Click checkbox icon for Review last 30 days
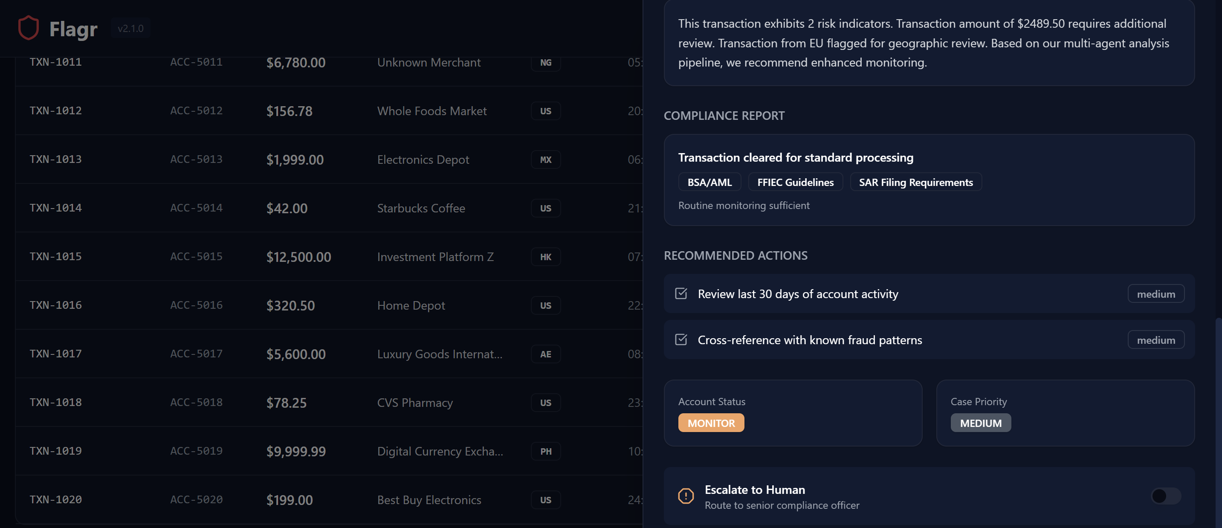 [x=681, y=294]
